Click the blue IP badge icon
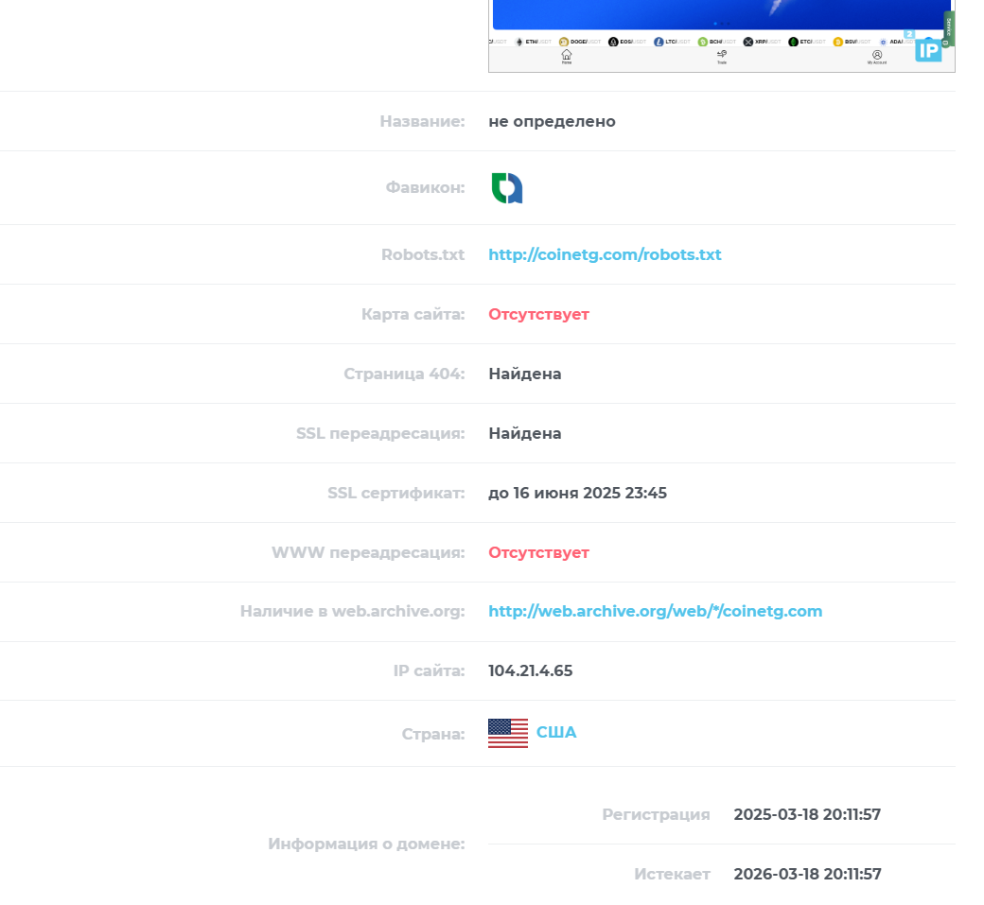Viewport: 984px width, 905px height. click(x=928, y=50)
